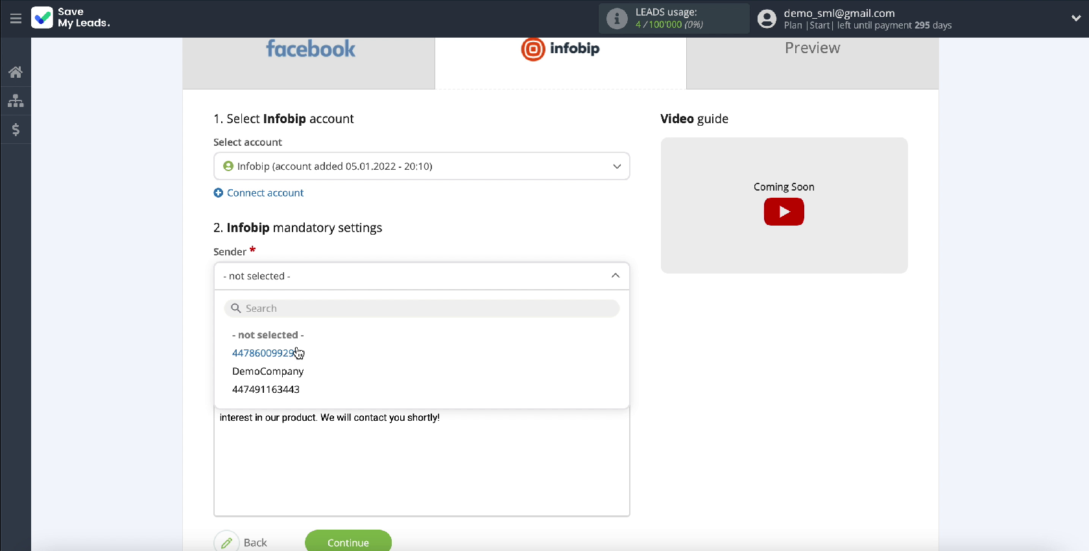Select sender 447491163443
This screenshot has height=551, width=1089.
pos(266,390)
